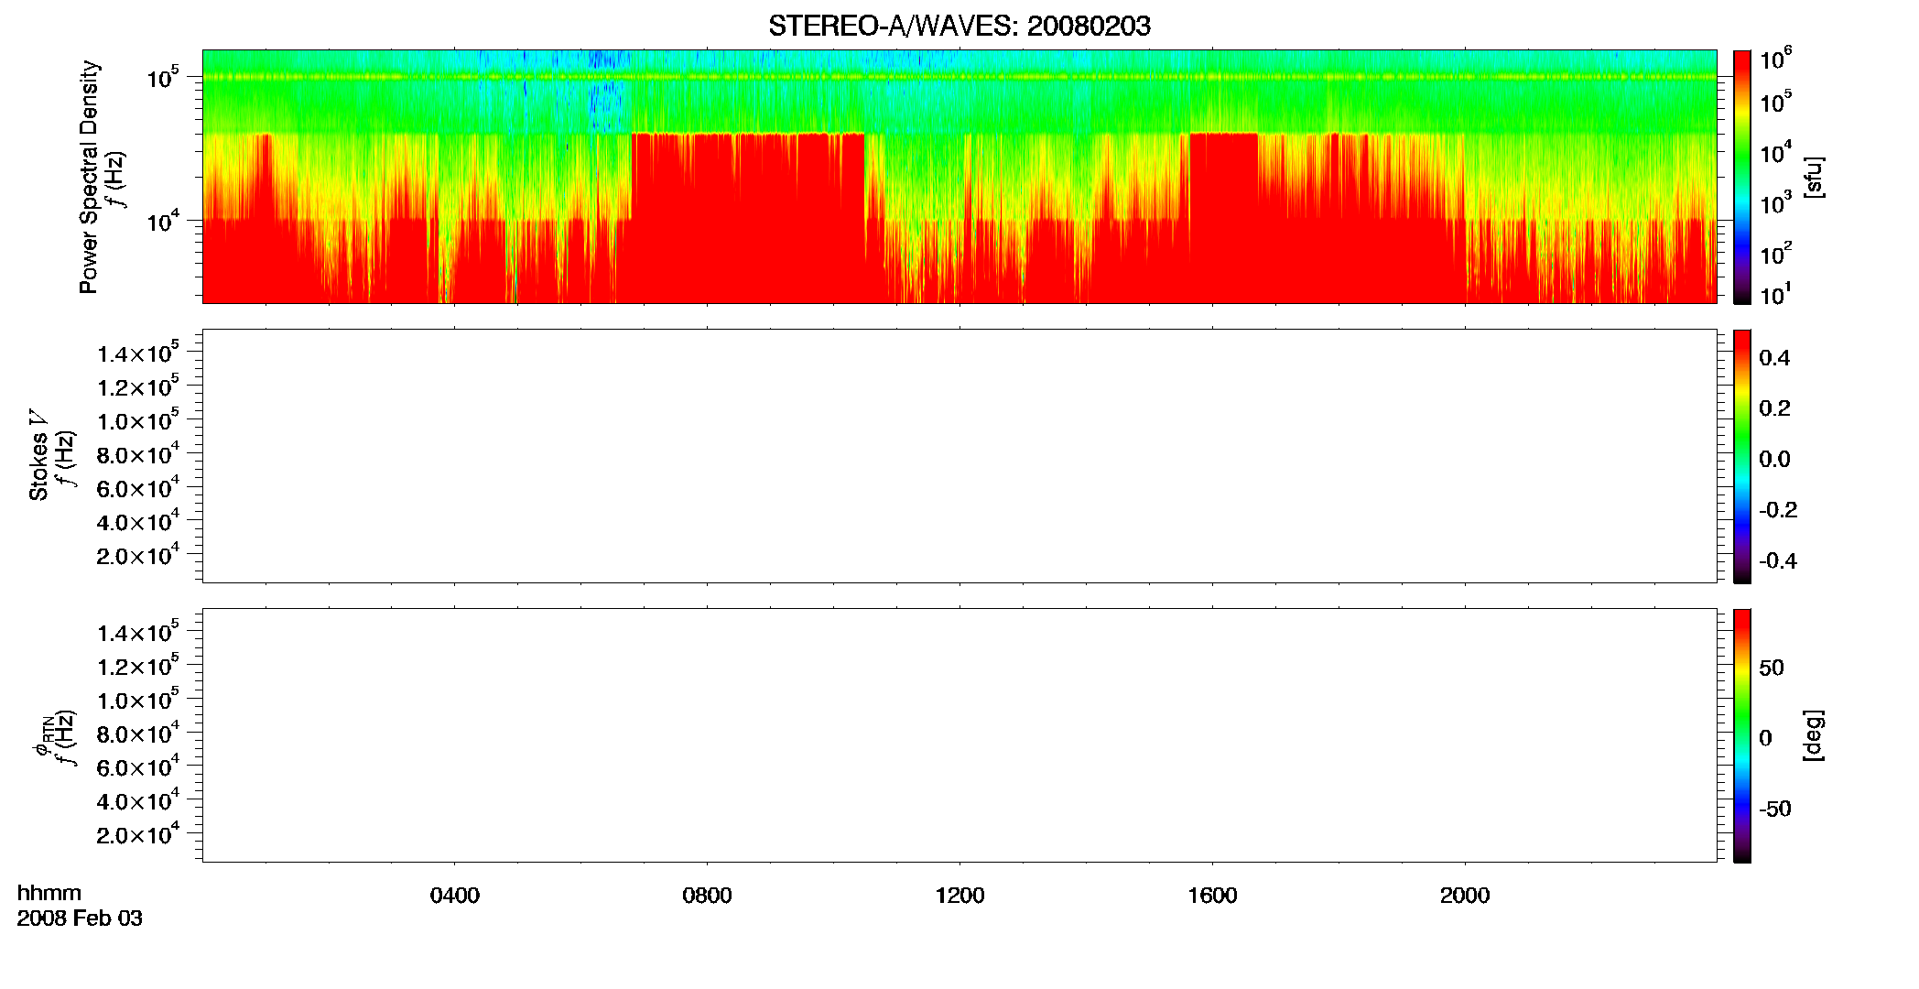Click the 8.0×10^4 tick in Stokes V panel
Image resolution: width=1919 pixels, height=989 pixels.
pyautogui.click(x=138, y=453)
